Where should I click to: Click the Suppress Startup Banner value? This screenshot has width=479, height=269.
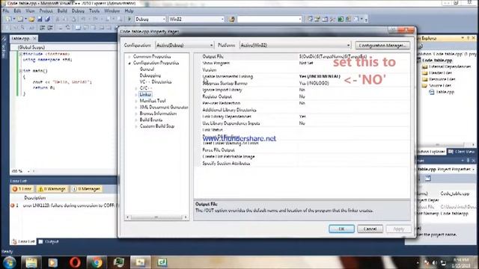coord(314,83)
